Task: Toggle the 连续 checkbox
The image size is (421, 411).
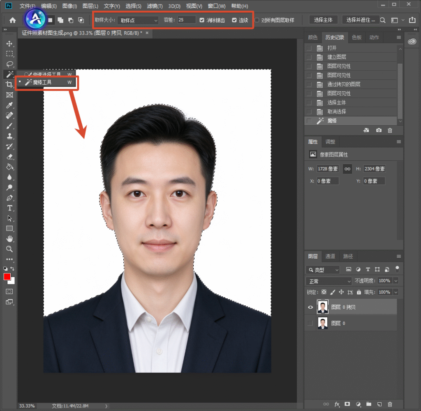Action: pyautogui.click(x=234, y=20)
